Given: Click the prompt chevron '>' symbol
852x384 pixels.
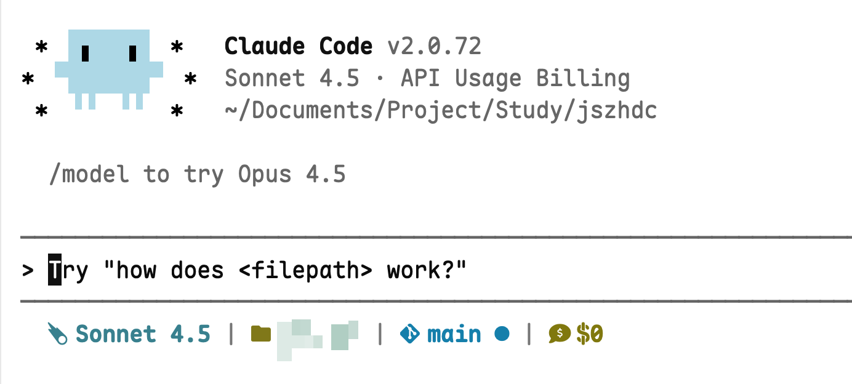Looking at the screenshot, I should tap(28, 270).
